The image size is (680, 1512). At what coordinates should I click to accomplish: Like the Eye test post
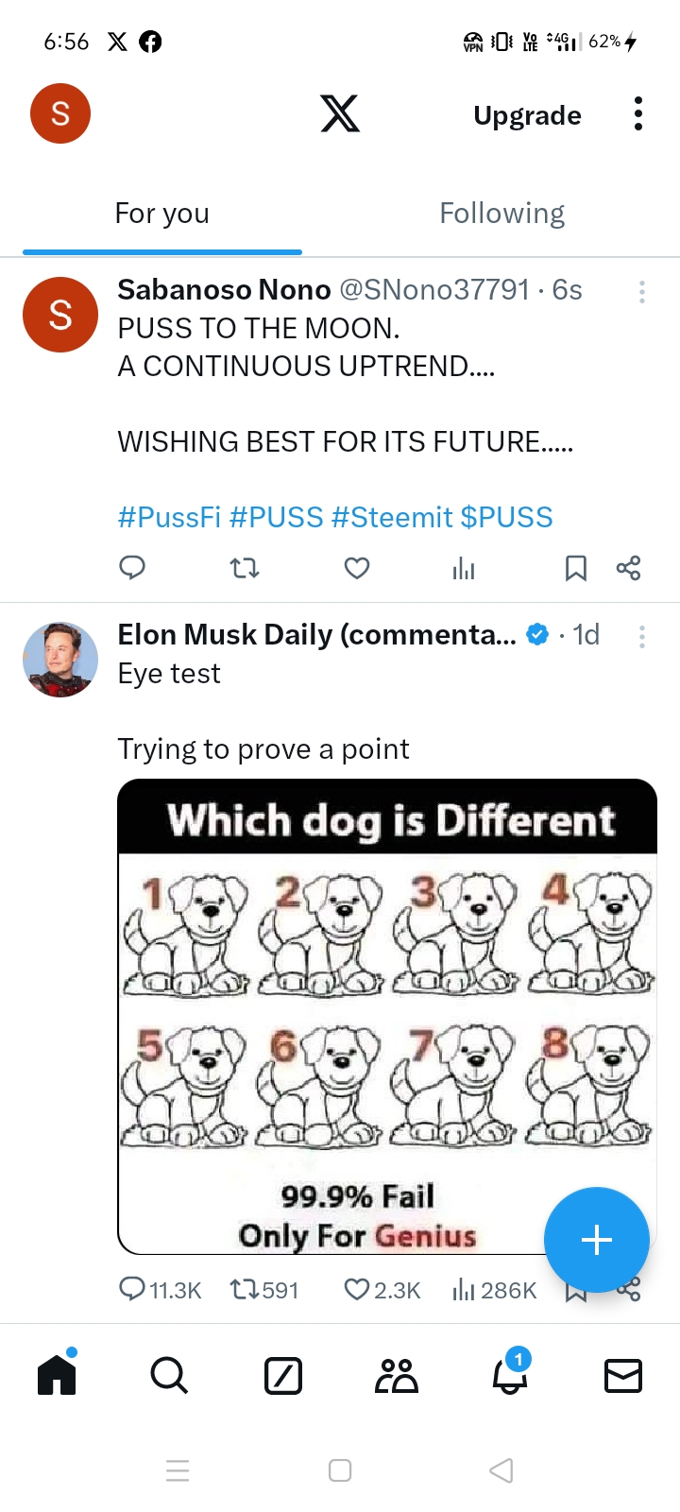pos(357,1290)
